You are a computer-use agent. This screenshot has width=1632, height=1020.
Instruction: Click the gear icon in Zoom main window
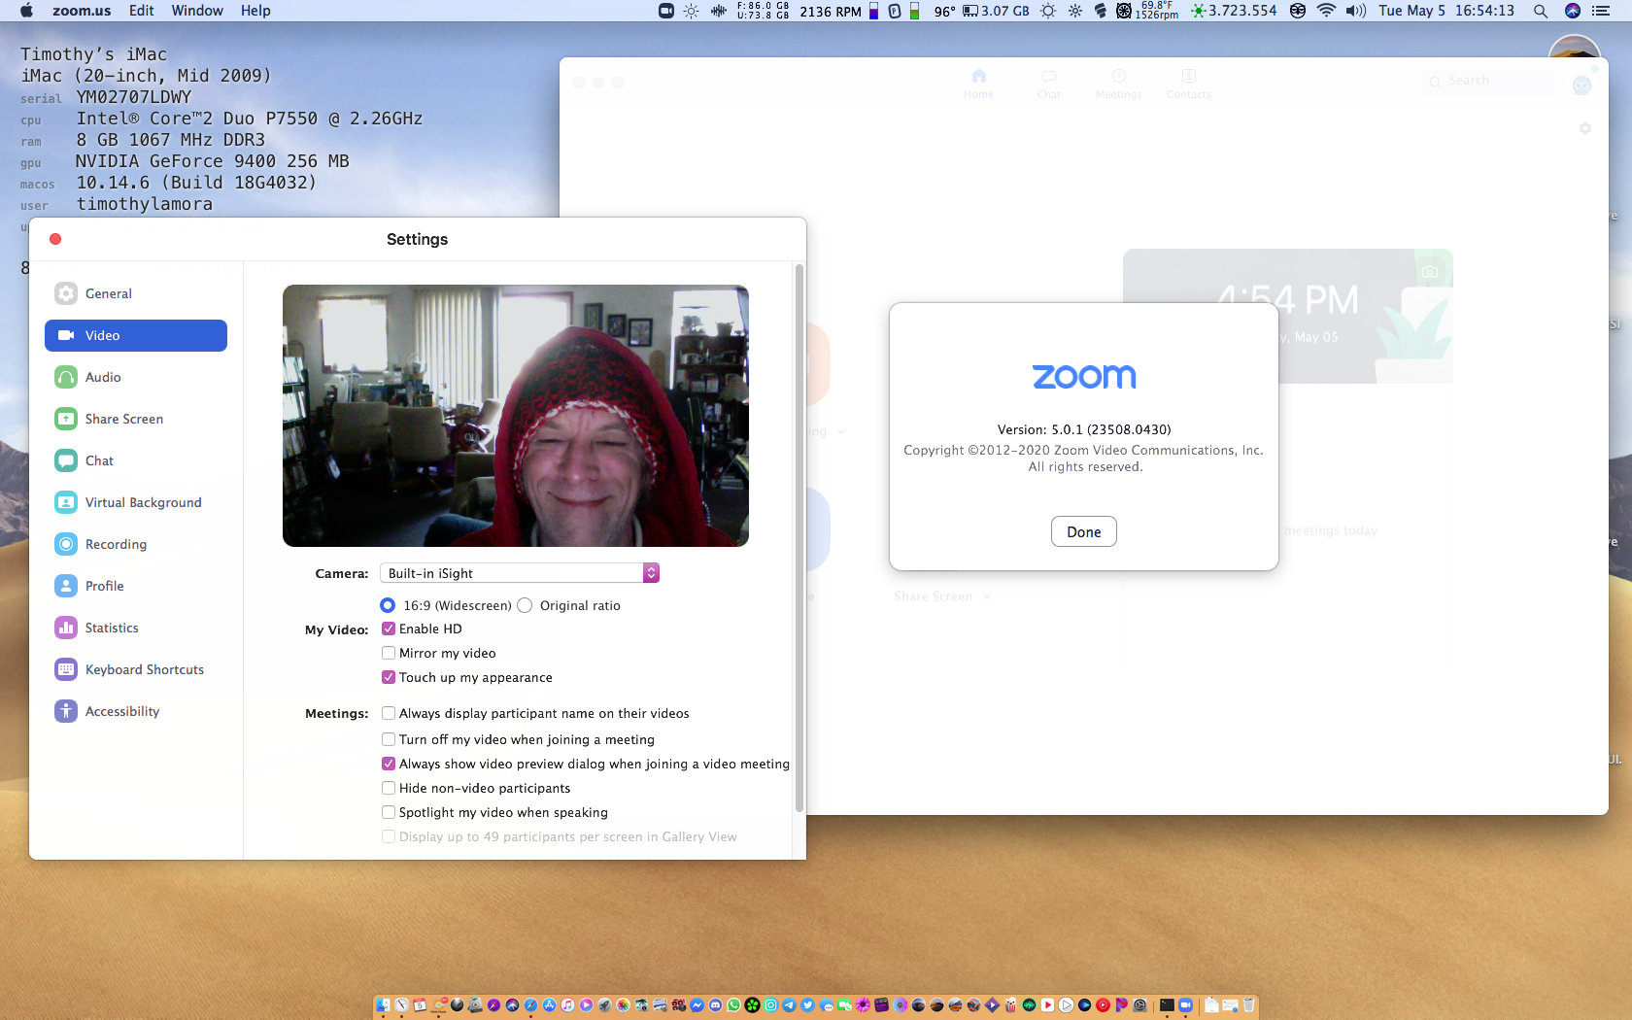(1585, 128)
